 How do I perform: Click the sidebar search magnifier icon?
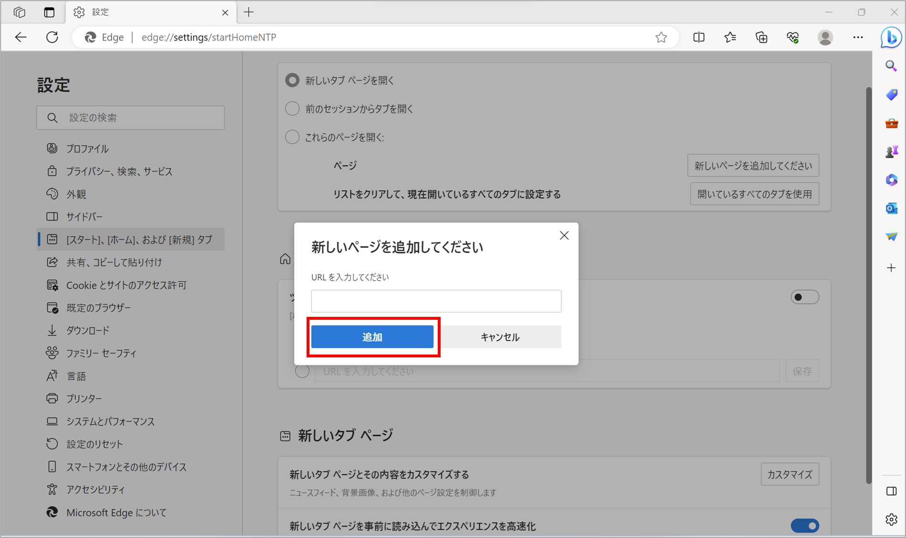[x=891, y=66]
